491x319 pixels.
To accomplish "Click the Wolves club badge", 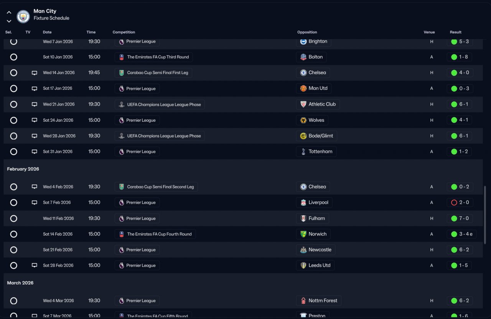I will (303, 120).
